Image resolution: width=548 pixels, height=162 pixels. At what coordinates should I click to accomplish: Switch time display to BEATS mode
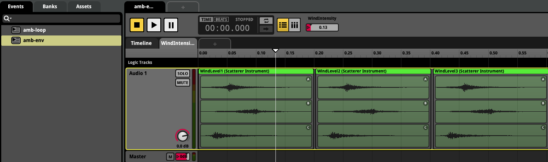click(221, 19)
